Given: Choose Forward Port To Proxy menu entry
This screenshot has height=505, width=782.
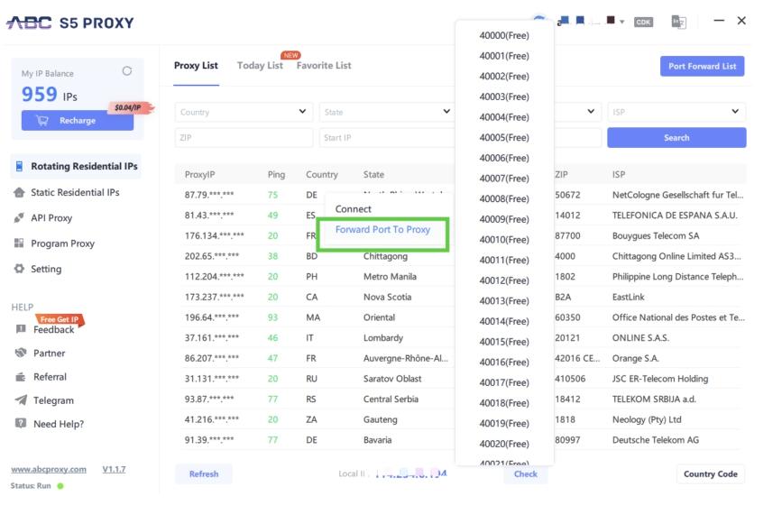Looking at the screenshot, I should [382, 229].
